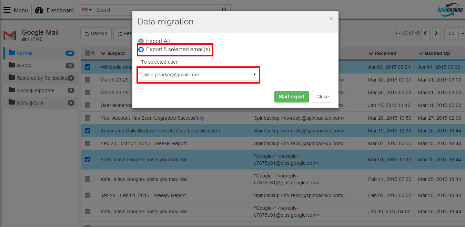Open email Automated Daily Backup Prevents Data Loss

click(x=160, y=131)
